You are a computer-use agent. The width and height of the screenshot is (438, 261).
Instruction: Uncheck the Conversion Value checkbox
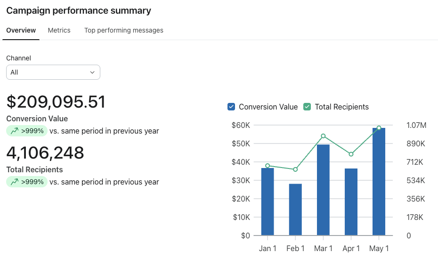pyautogui.click(x=231, y=107)
